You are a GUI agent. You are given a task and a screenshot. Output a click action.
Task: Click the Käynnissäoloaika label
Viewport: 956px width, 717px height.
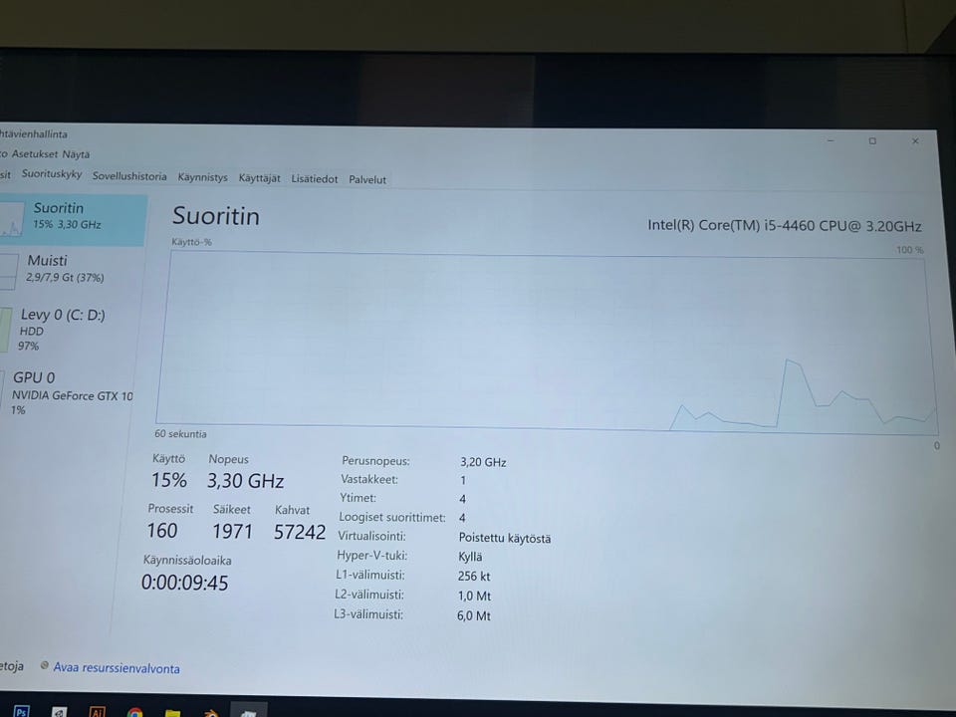coord(187,560)
